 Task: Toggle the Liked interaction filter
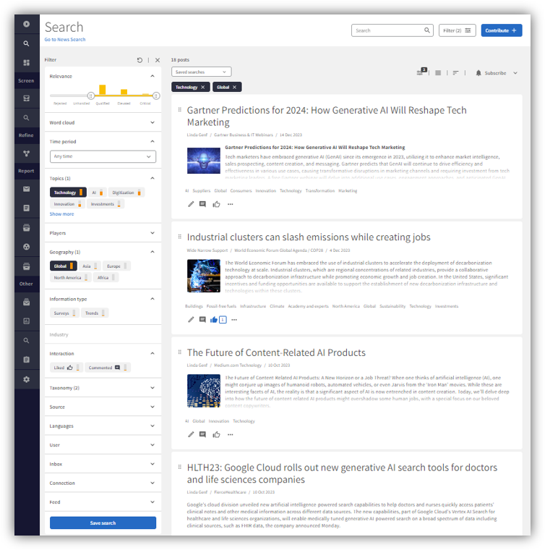coord(66,368)
